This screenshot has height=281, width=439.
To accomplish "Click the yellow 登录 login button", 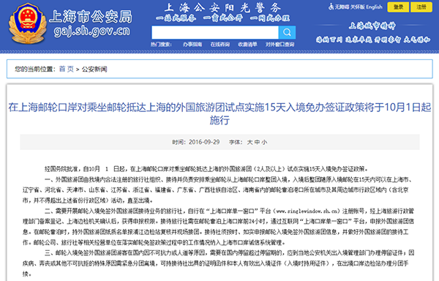I will click(x=398, y=7).
